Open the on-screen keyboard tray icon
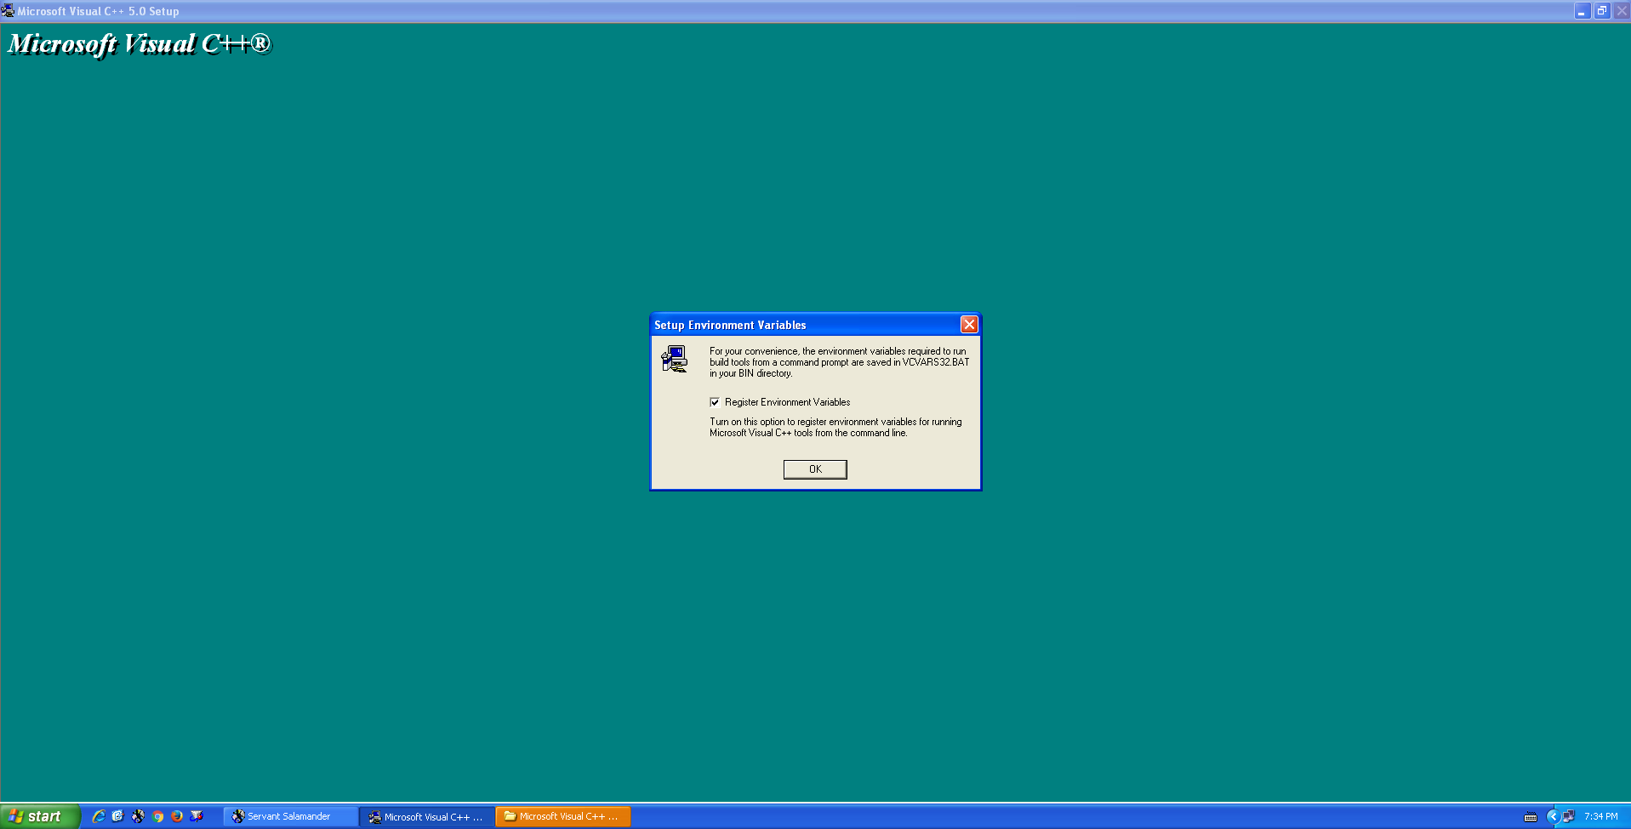The image size is (1631, 829). pyautogui.click(x=1531, y=817)
